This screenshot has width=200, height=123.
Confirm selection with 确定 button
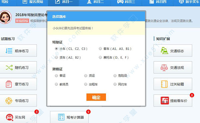(x=96, y=97)
